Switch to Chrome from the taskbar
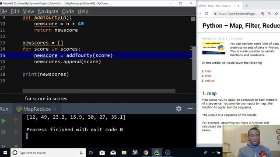 (x=146, y=153)
